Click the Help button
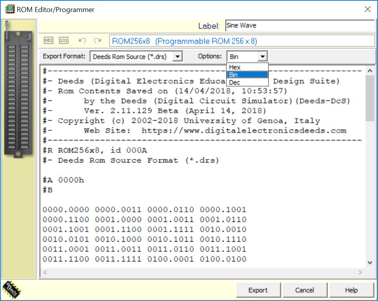378x301 pixels. pos(351,290)
